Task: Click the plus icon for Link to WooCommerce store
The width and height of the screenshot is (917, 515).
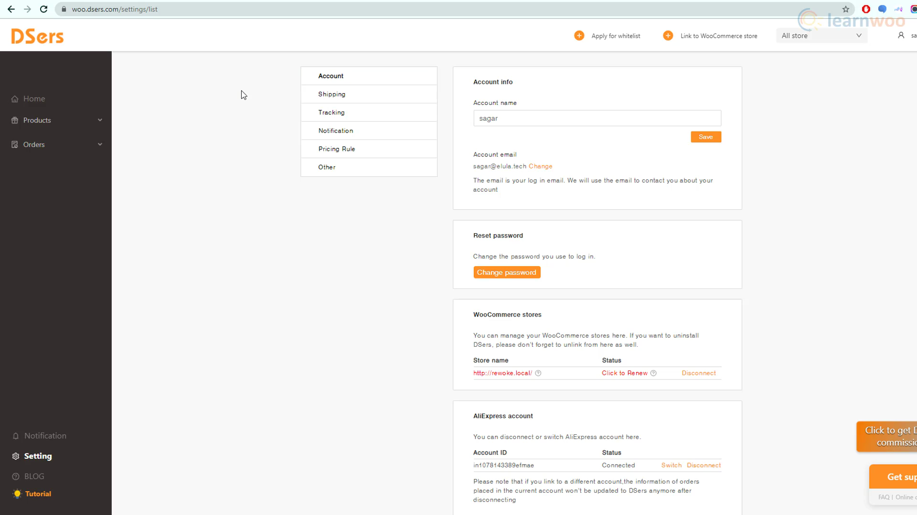Action: [668, 36]
